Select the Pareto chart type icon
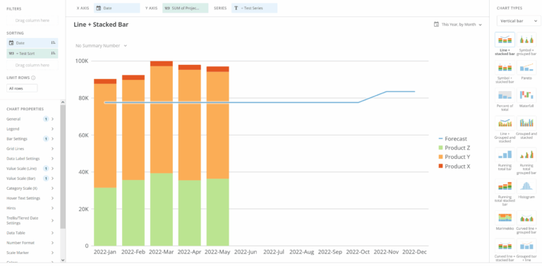The width and height of the screenshot is (542, 266). pos(526,68)
